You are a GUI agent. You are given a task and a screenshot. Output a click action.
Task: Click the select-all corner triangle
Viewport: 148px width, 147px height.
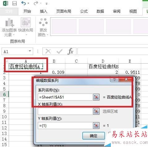point(7,61)
